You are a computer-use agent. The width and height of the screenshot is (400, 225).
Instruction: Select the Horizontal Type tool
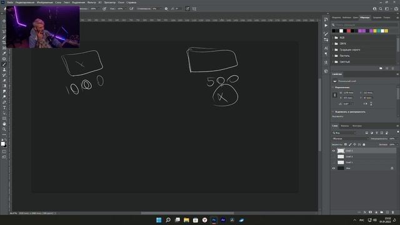pos(4,107)
